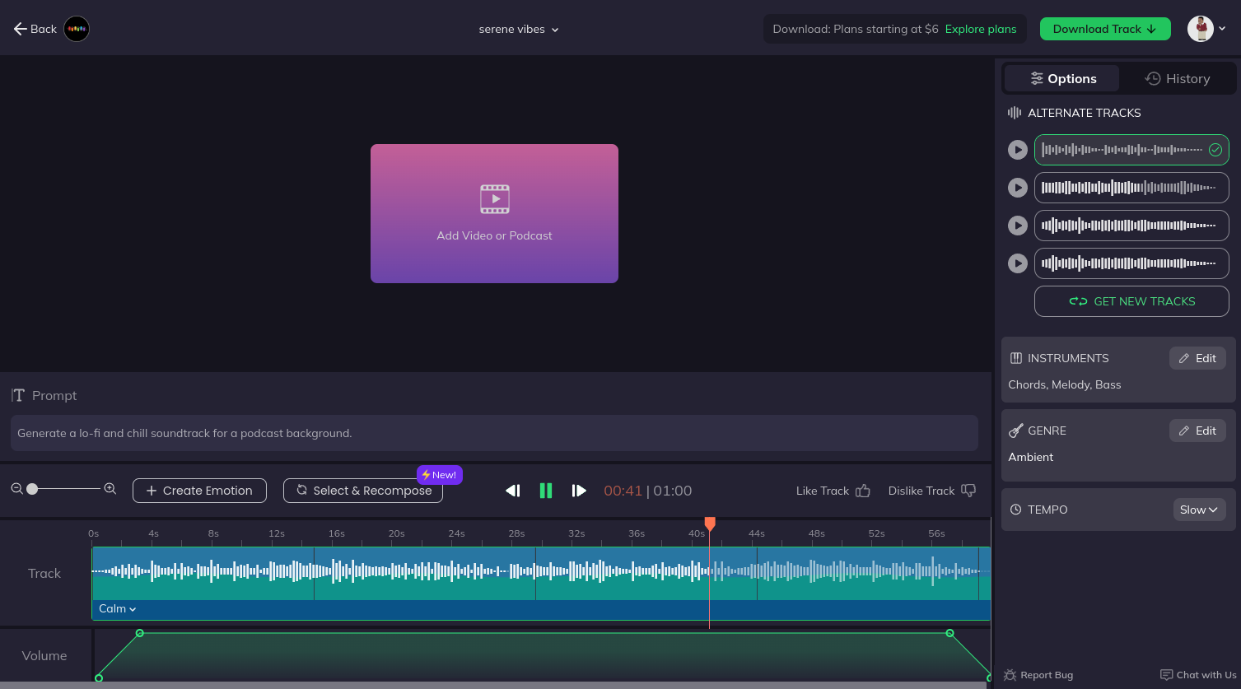1241x689 pixels.
Task: Click the zoom in magnifier icon
Action: [110, 489]
